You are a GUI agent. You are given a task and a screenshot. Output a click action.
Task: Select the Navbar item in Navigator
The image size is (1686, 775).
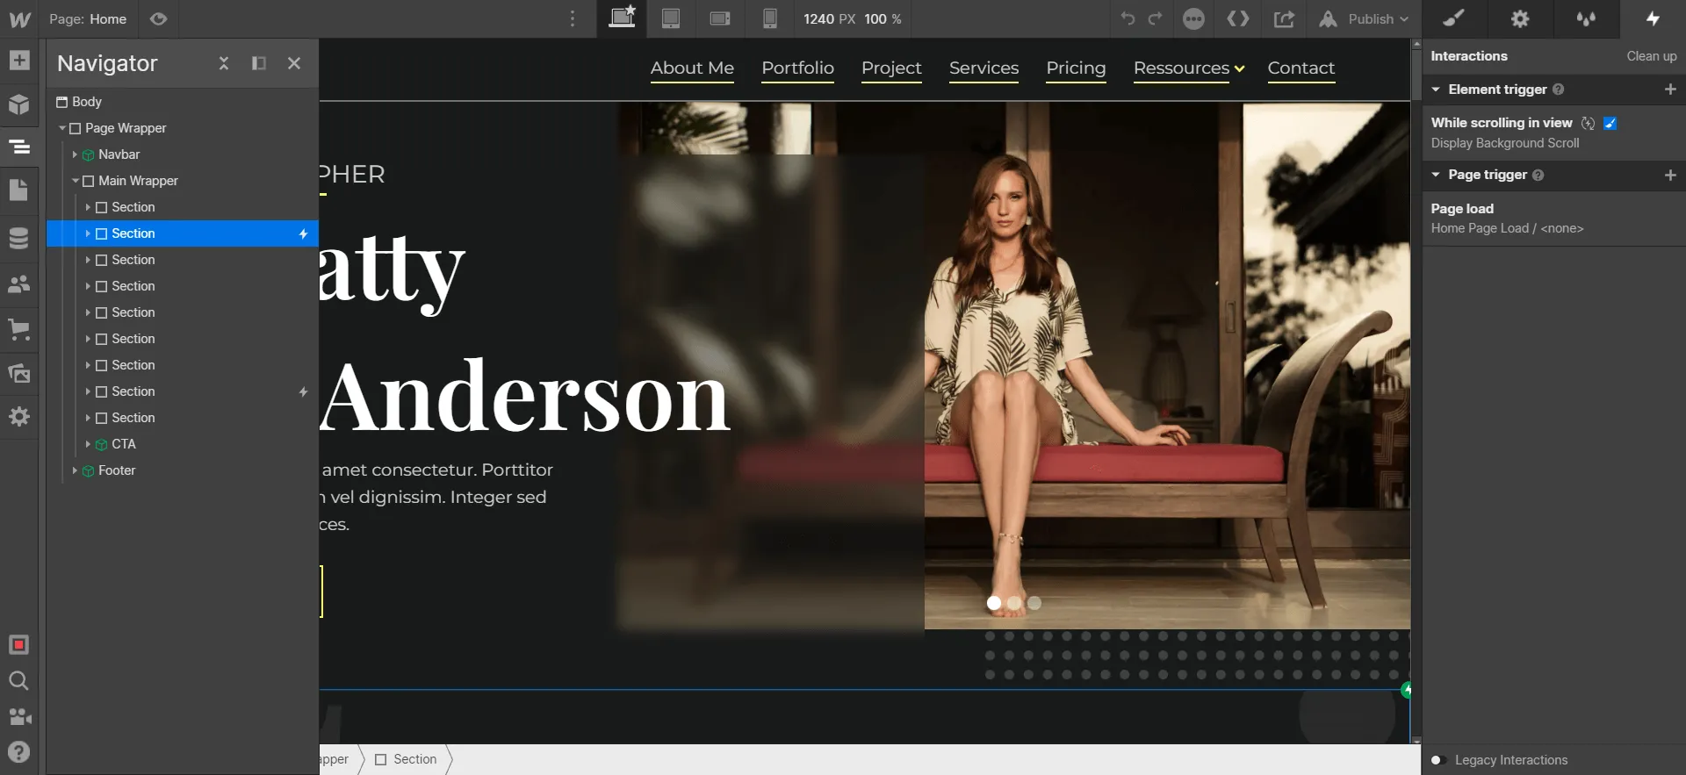(x=119, y=154)
